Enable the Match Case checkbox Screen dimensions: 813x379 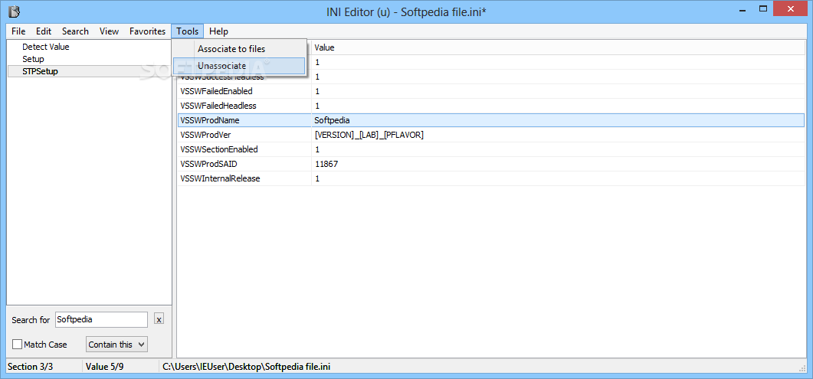[17, 345]
